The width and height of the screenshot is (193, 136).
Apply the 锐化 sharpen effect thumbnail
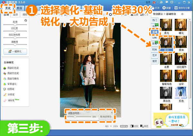166,42
